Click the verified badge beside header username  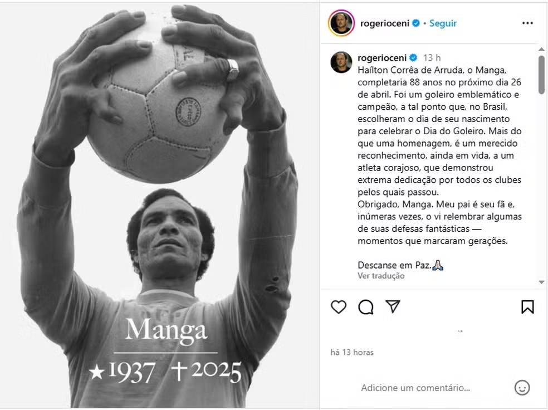tap(416, 23)
